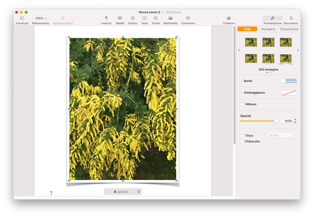This screenshot has height=217, width=314.
Task: Open the Ridimensiona zoom dropdown
Action: (41, 18)
